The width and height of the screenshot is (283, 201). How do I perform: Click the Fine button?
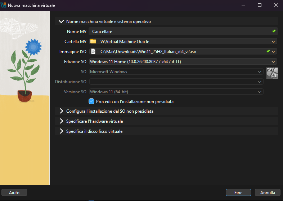pyautogui.click(x=238, y=192)
